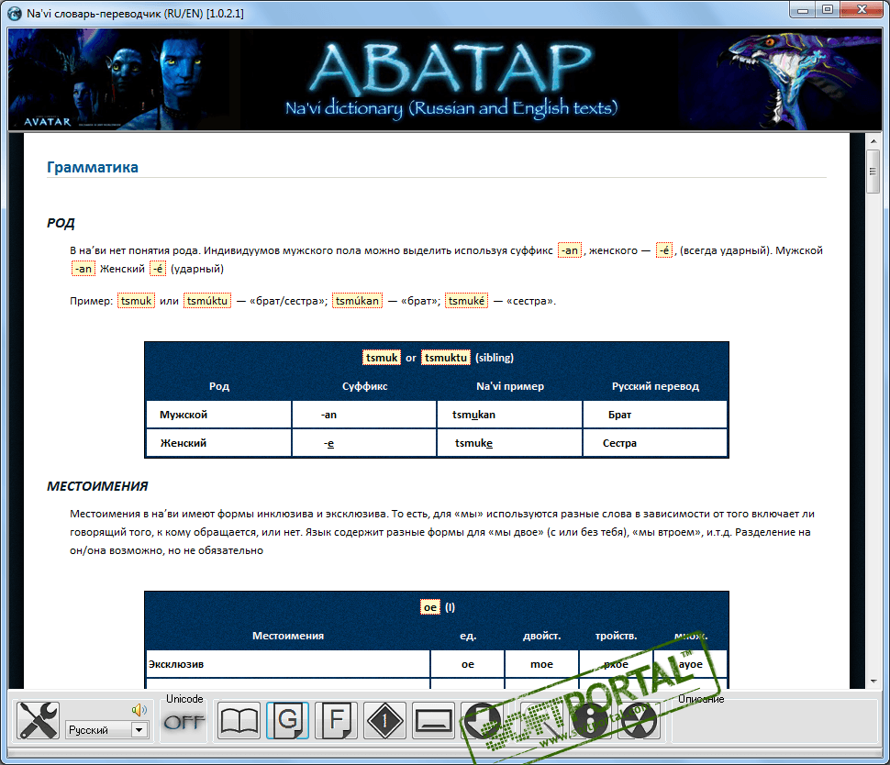Click highlighted tsmuktu in the sibling table header
Viewport: 890px width, 765px height.
446,358
